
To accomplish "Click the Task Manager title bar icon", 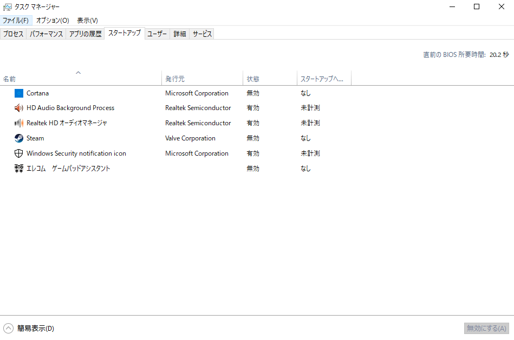I will point(7,7).
